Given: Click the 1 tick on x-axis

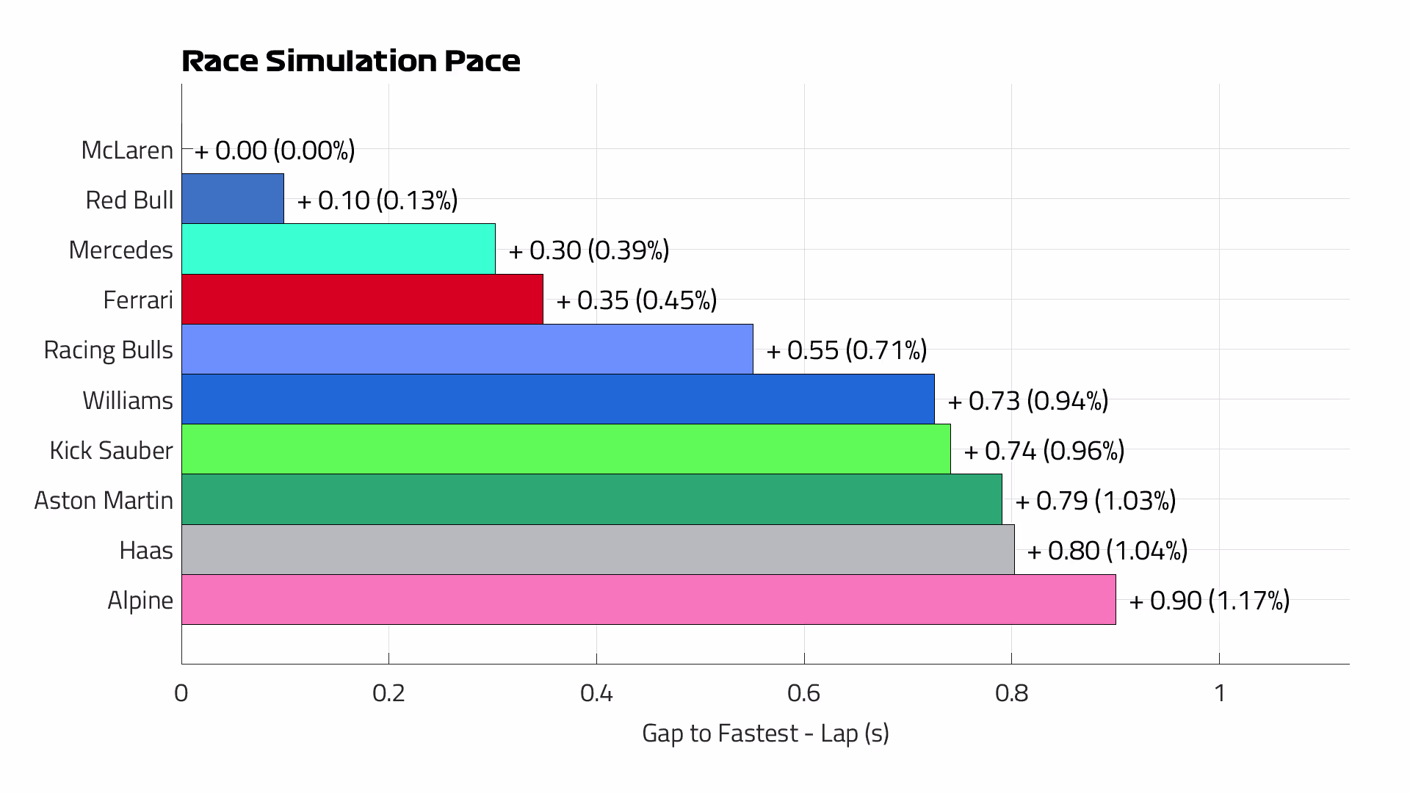Looking at the screenshot, I should click(1219, 693).
